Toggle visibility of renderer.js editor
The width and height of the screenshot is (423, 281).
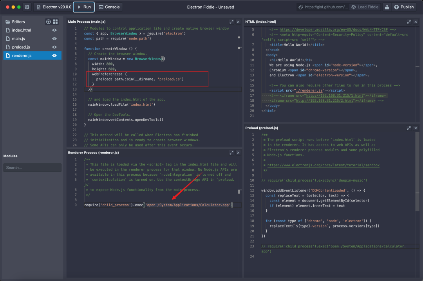tap(54, 56)
